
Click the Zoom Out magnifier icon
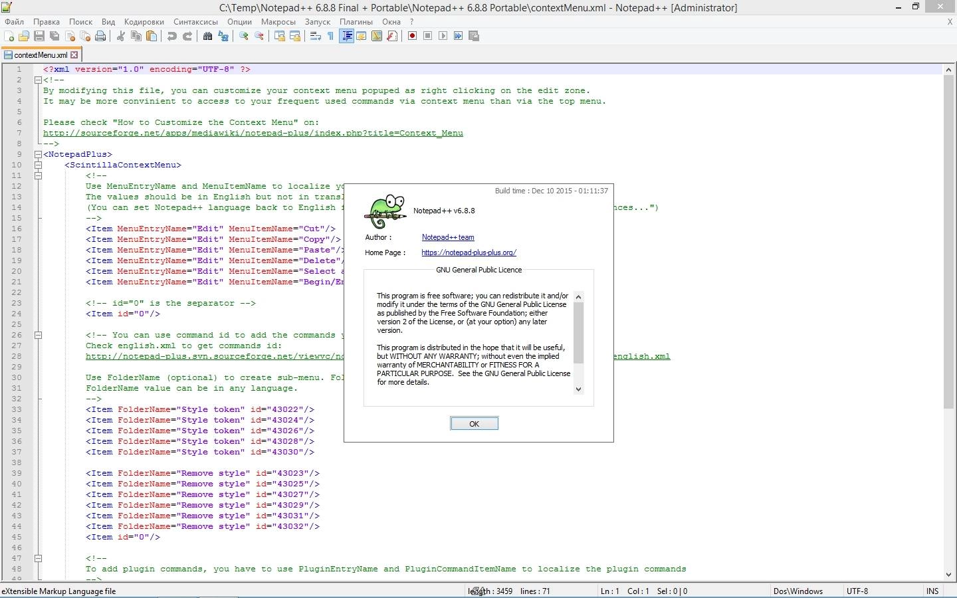(259, 36)
